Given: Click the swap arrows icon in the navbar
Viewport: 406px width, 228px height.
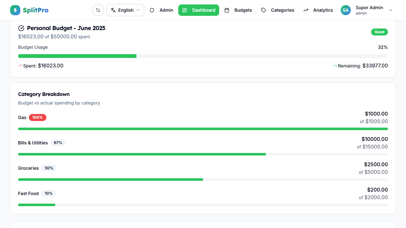Looking at the screenshot, I should click(x=98, y=10).
